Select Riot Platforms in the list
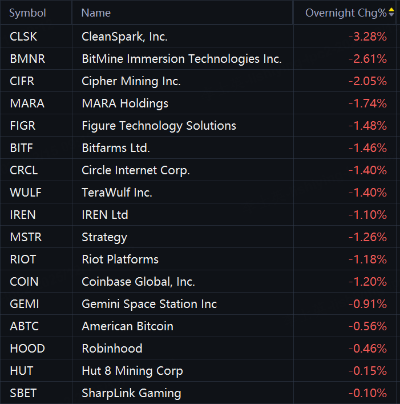The width and height of the screenshot is (400, 404). click(120, 259)
